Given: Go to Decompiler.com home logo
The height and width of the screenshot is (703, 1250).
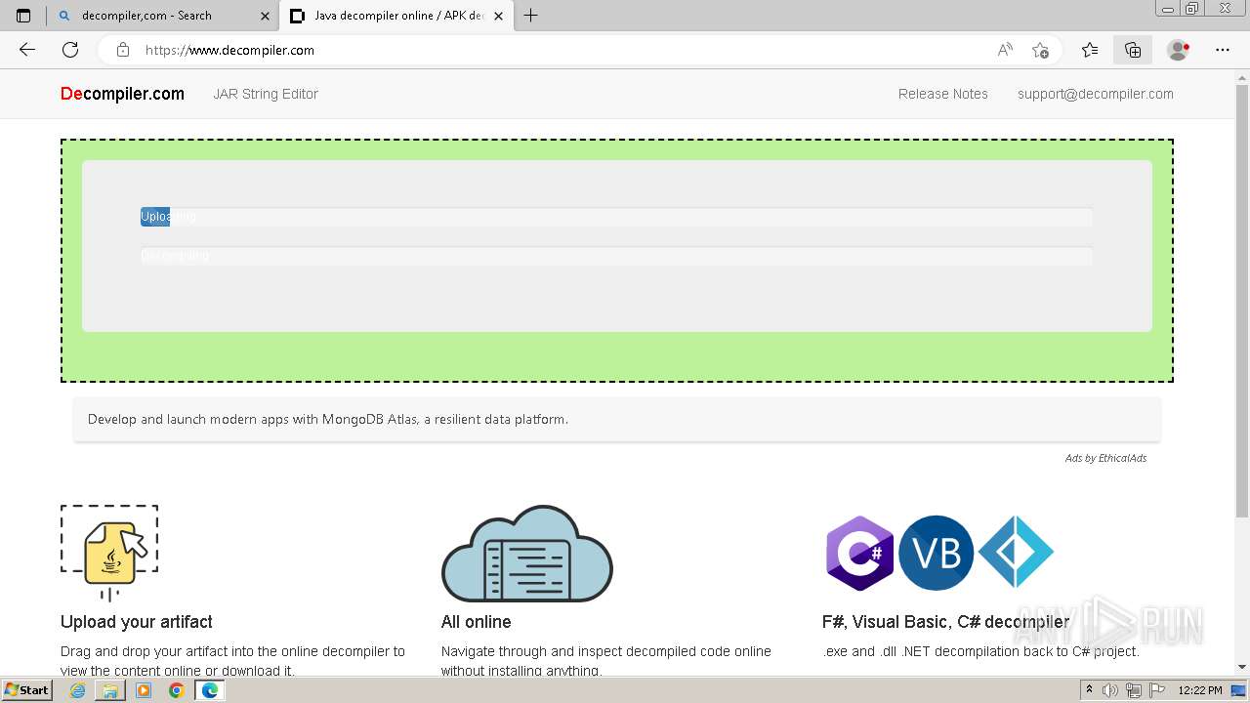Looking at the screenshot, I should (x=122, y=94).
